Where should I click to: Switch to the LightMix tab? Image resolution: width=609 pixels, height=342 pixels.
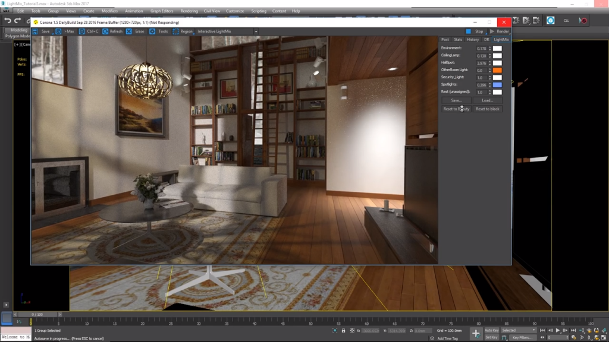(502, 39)
